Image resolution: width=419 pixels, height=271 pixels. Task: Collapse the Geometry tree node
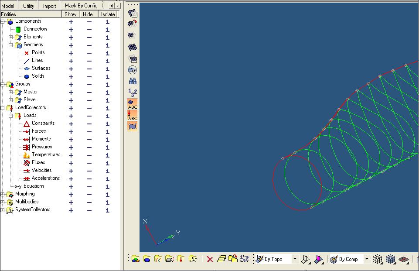pos(11,45)
